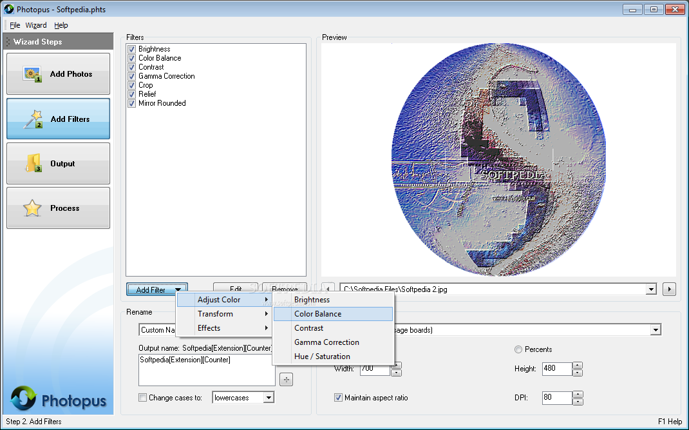Click the Height input field showing 480
This screenshot has height=430, width=689.
coord(557,369)
